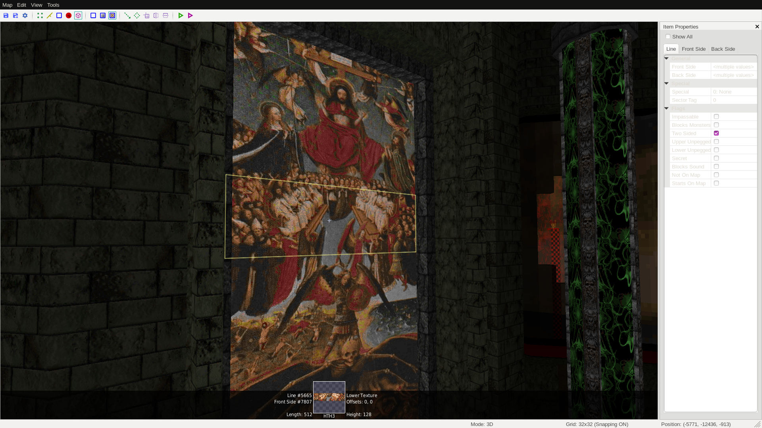The height and width of the screenshot is (428, 762).
Task: Close the Item Properties panel
Action: pos(757,27)
